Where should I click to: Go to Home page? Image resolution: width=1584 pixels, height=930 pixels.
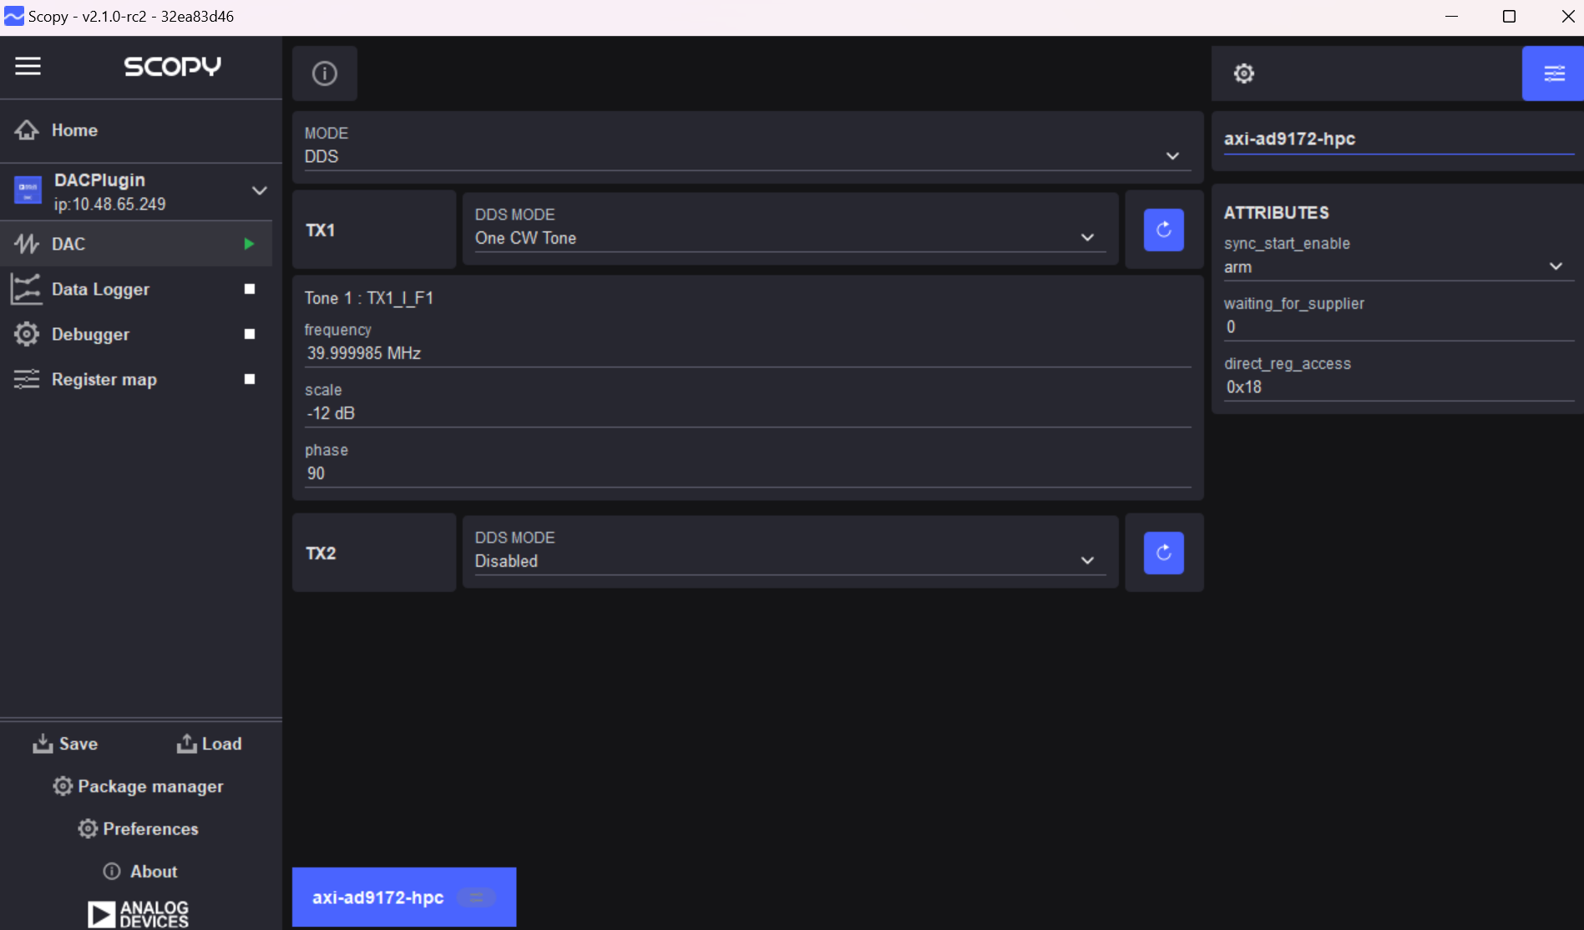click(x=141, y=130)
